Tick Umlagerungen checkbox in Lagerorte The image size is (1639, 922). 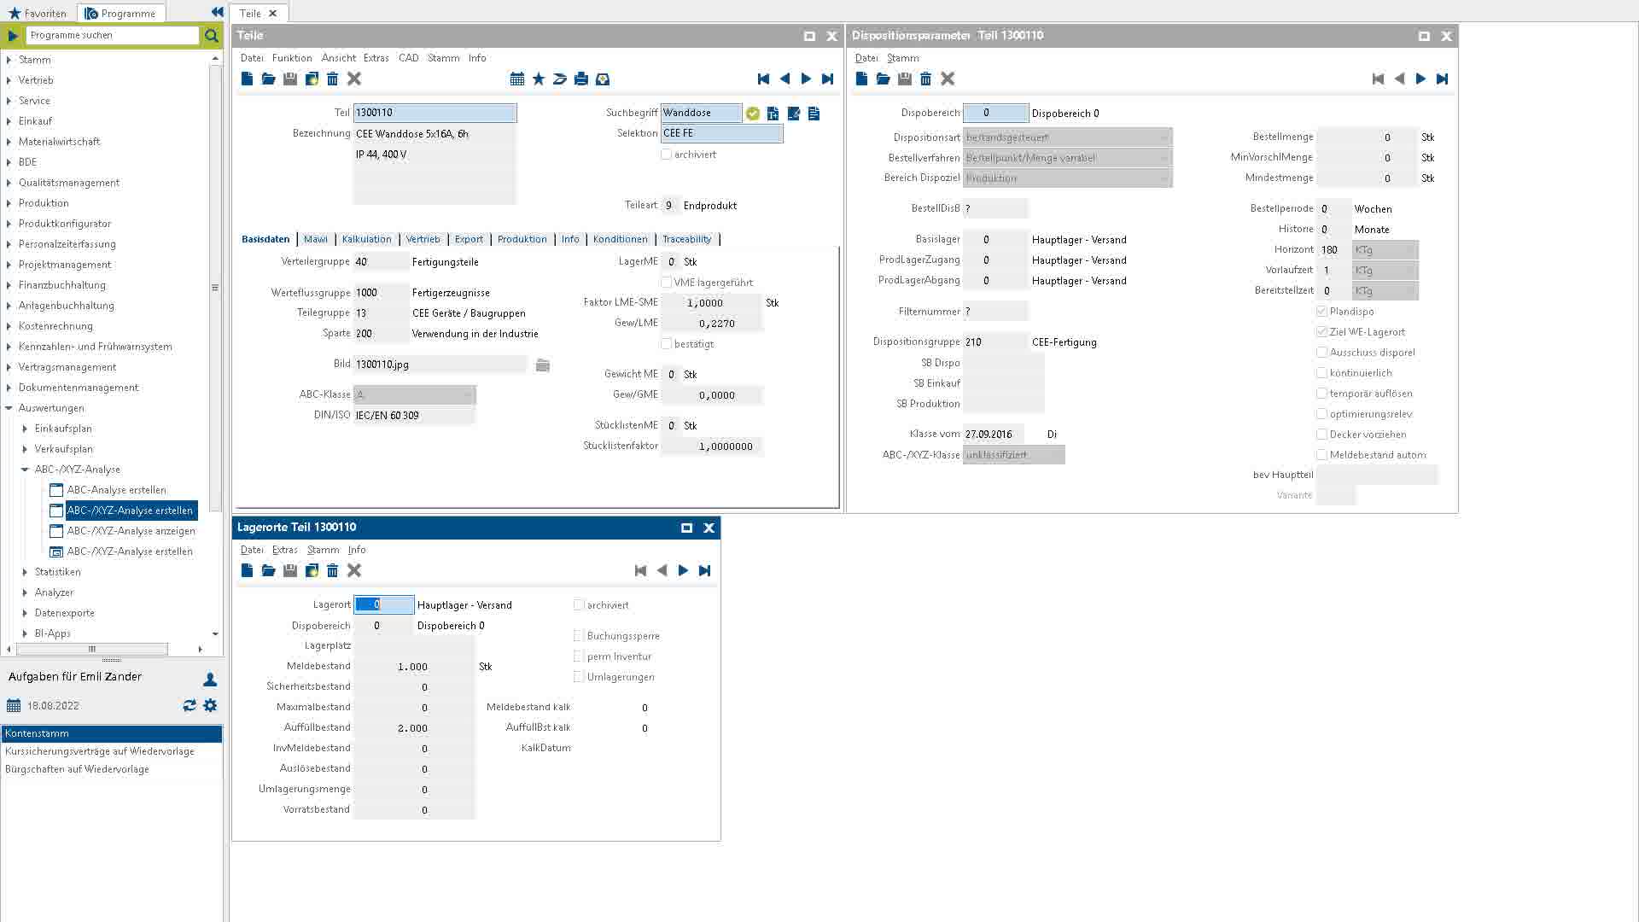(579, 677)
